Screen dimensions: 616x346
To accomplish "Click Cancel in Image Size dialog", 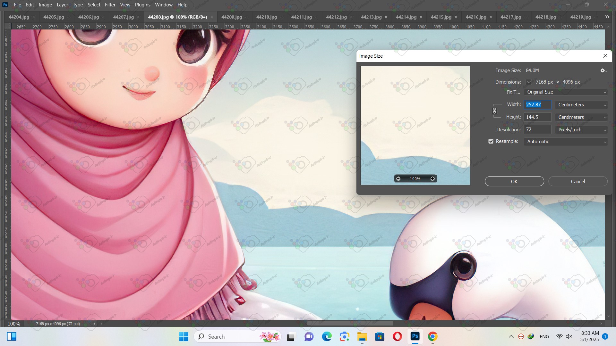I will pyautogui.click(x=578, y=182).
